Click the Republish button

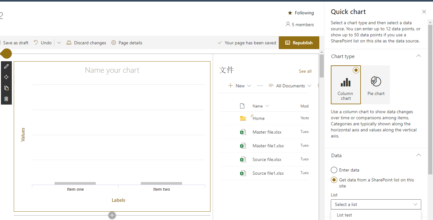pyautogui.click(x=299, y=43)
